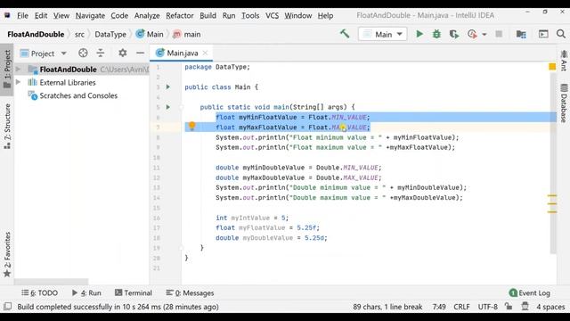The width and height of the screenshot is (570, 321).
Task: Click the tool windows quick-access icon
Action: click(7, 307)
